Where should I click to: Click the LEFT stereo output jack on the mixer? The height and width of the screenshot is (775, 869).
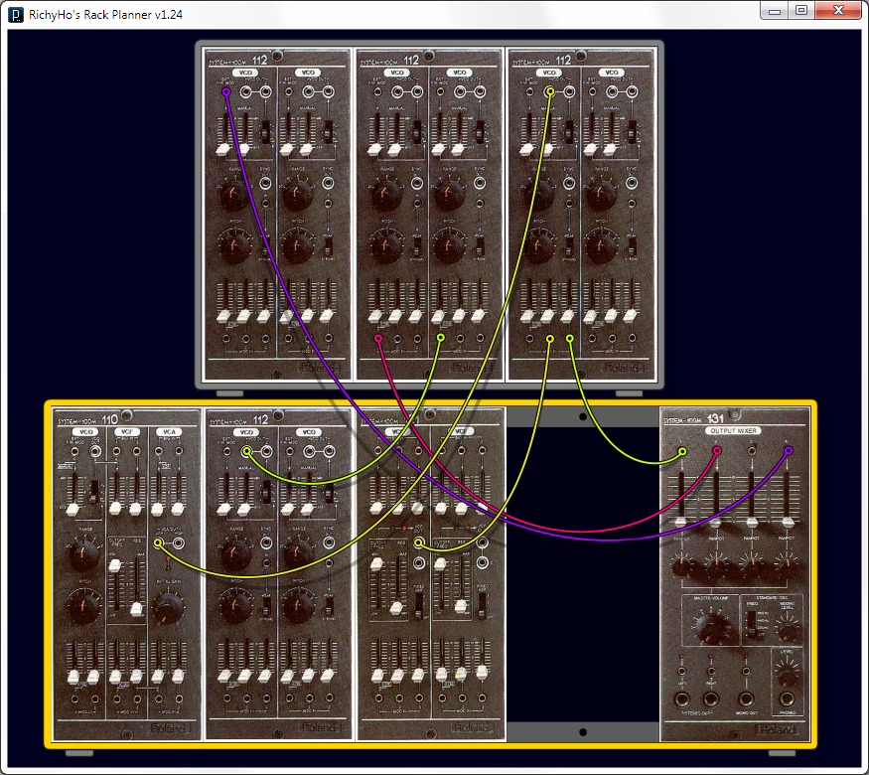pos(682,699)
